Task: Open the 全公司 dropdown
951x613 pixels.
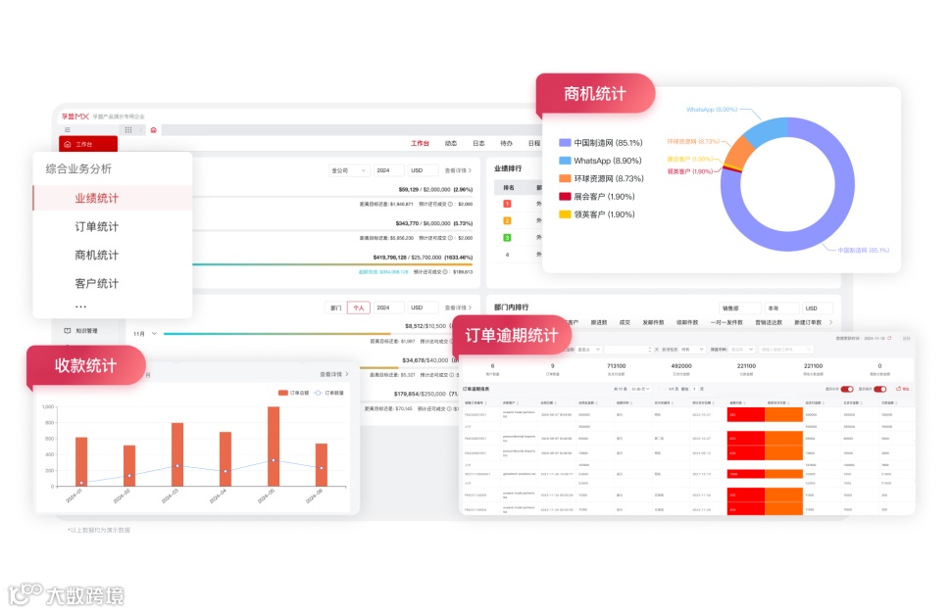Action: (x=349, y=170)
